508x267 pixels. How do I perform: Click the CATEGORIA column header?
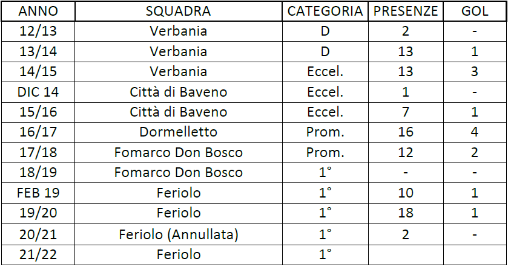tap(325, 11)
